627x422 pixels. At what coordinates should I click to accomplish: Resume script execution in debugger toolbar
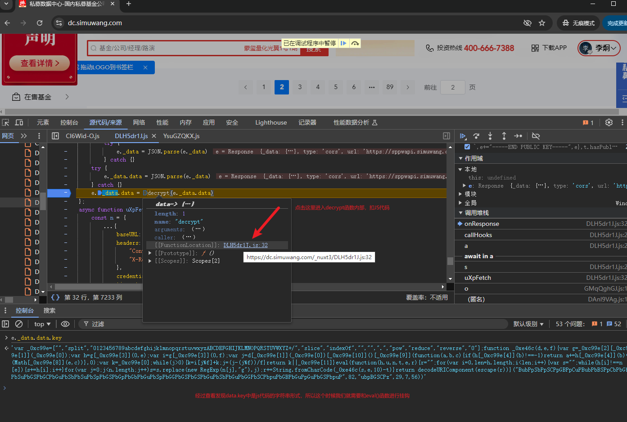(463, 136)
